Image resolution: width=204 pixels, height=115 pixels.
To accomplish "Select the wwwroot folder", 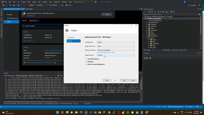I will pyautogui.click(x=153, y=26).
